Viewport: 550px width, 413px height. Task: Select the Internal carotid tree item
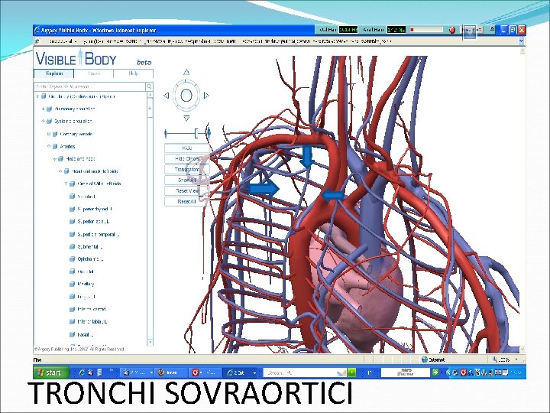[91, 309]
